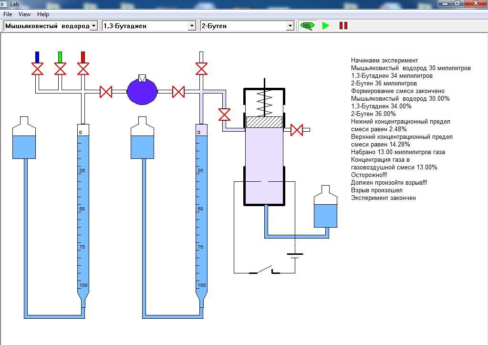Click the water bottle right of the chamber
The height and width of the screenshot is (345, 488).
tap(325, 207)
